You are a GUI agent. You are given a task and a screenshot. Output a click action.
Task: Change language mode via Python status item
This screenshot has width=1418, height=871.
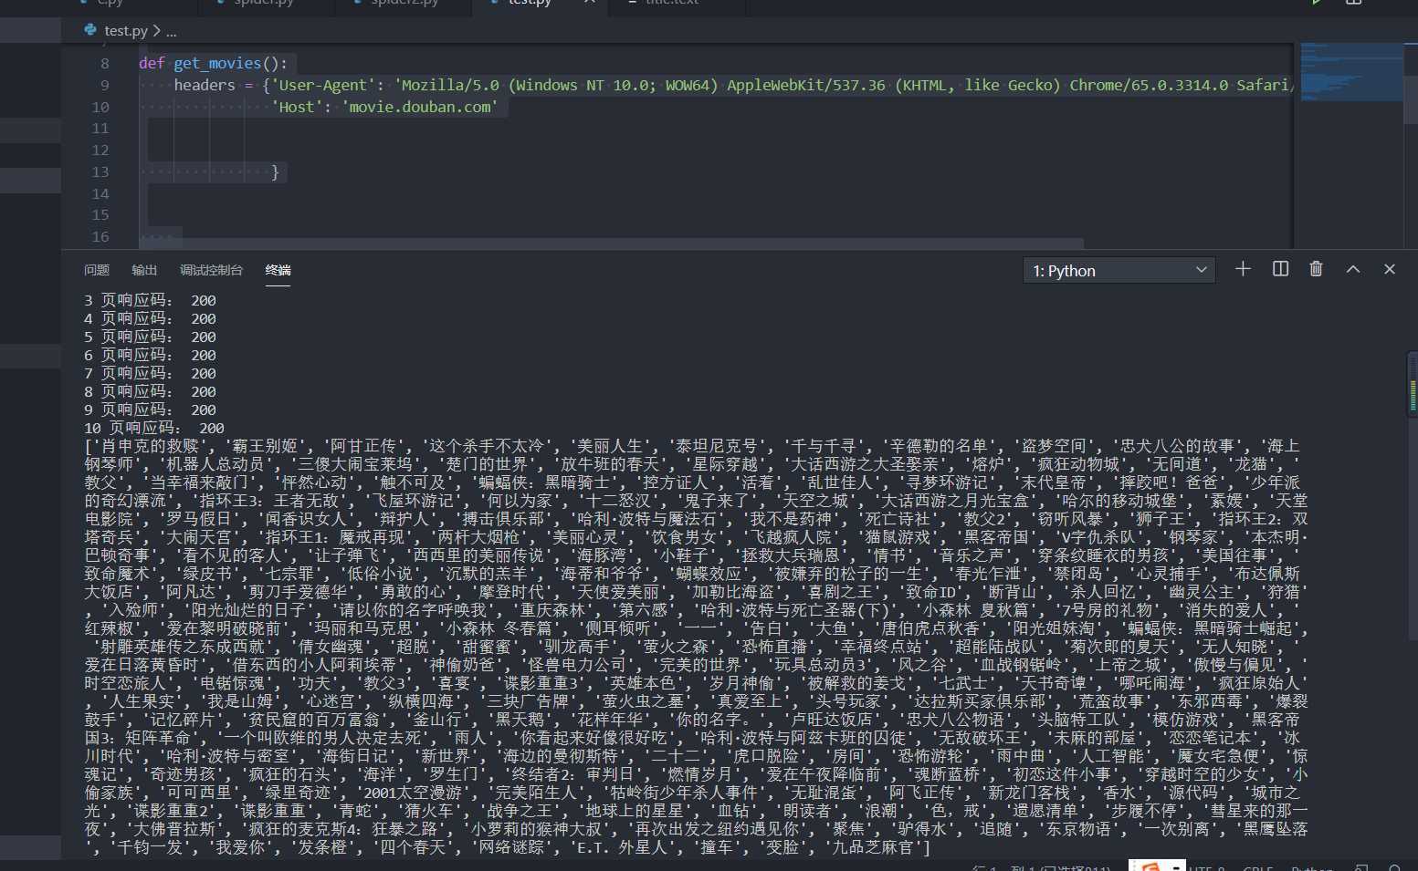1312,867
